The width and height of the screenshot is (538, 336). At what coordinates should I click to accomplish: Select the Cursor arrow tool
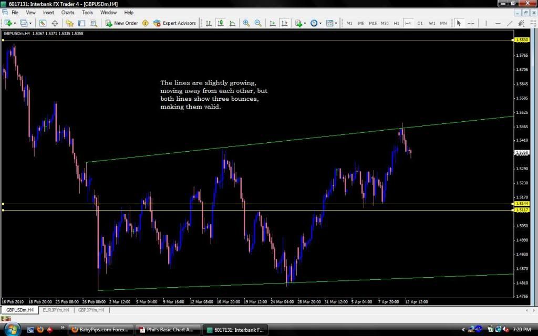459,23
